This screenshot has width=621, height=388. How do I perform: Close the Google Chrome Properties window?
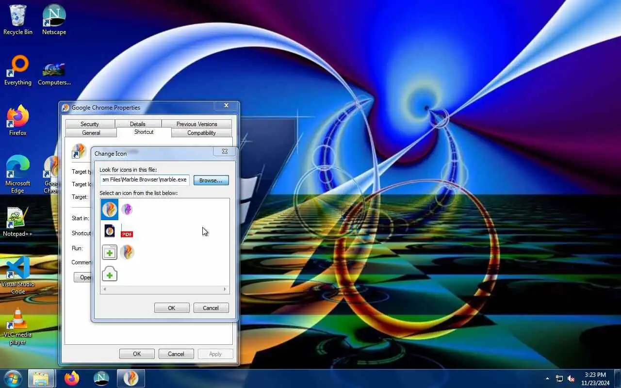(x=226, y=105)
